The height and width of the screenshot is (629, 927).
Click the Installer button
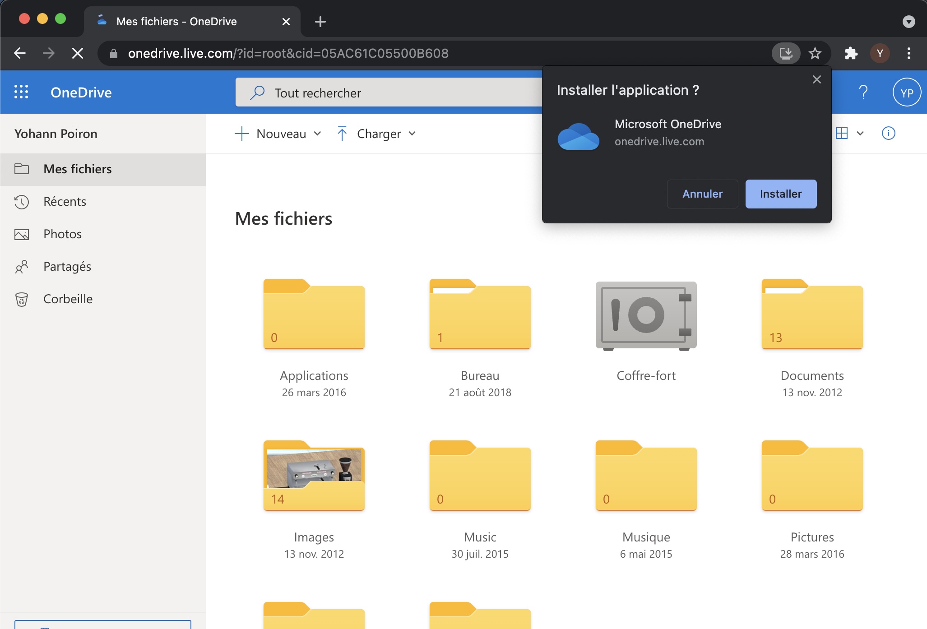pyautogui.click(x=781, y=194)
